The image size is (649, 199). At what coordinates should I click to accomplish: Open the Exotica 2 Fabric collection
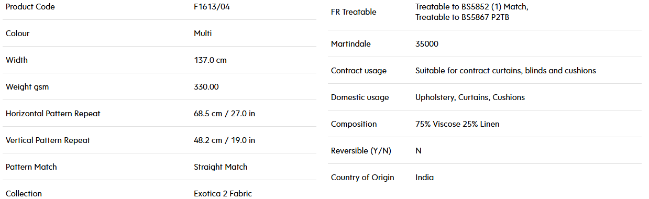tap(223, 194)
